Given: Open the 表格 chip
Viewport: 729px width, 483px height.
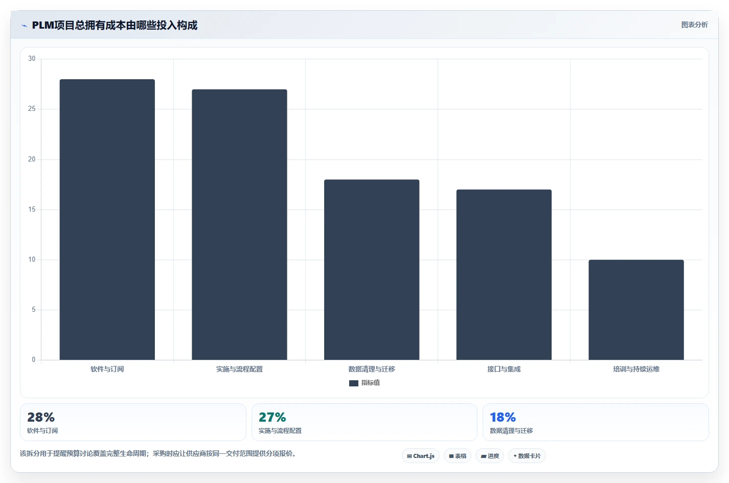Looking at the screenshot, I should click(x=458, y=456).
